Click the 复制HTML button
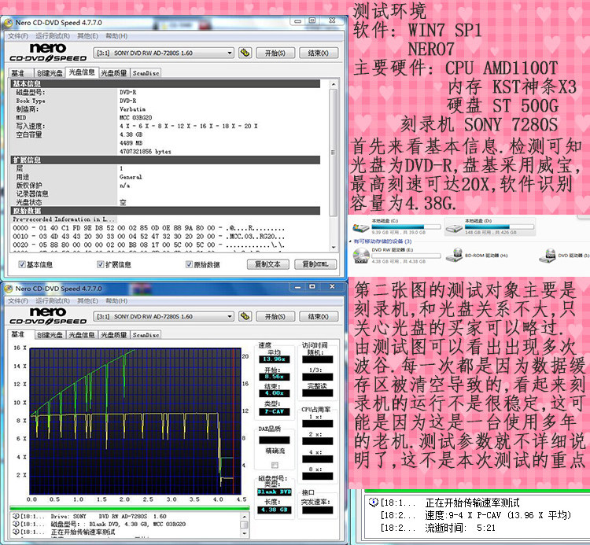The image size is (590, 545). coord(315,264)
